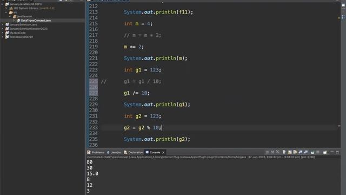
Task: Click console output value '80'
Action: [90, 162]
